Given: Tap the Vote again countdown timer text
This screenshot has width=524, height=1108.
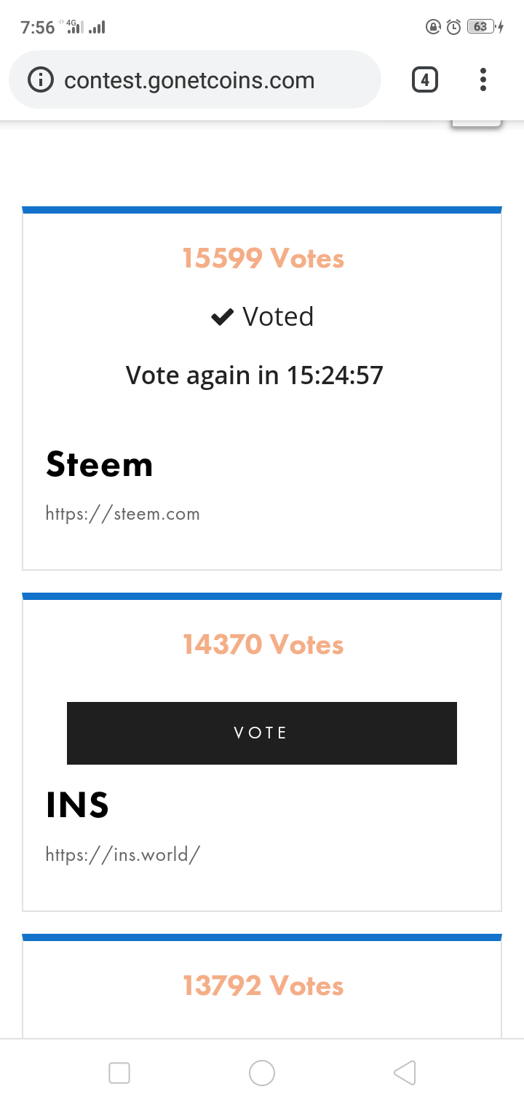Looking at the screenshot, I should (255, 375).
